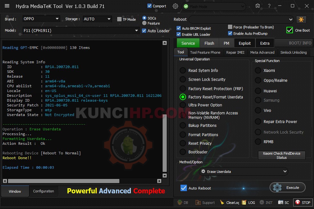This screenshot has width=314, height=209.
Task: Select Format Partitions option
Action: pyautogui.click(x=183, y=135)
